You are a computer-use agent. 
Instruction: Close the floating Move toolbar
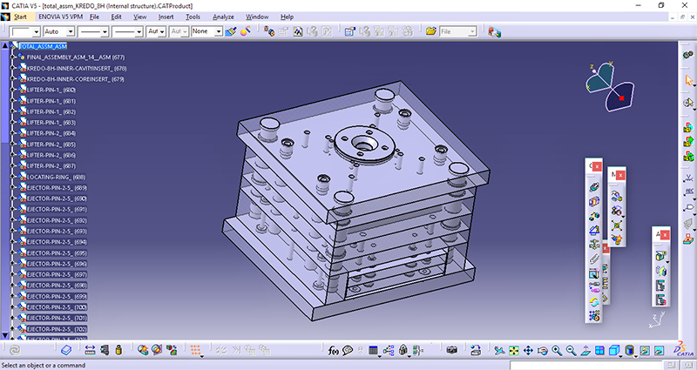[x=620, y=175]
